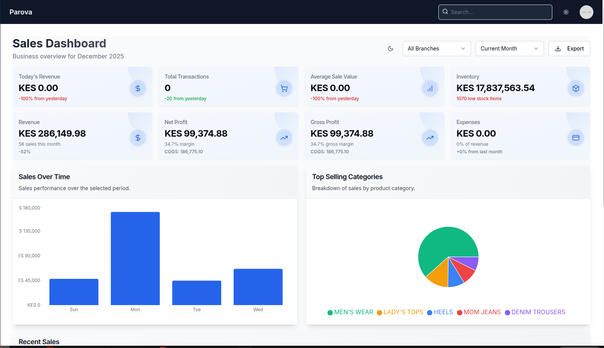Expand the Current Month period selector

tap(509, 49)
